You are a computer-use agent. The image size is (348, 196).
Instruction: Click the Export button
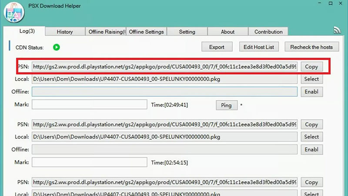(x=217, y=47)
